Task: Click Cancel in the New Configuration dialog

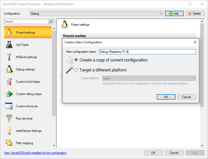Action: (x=187, y=97)
